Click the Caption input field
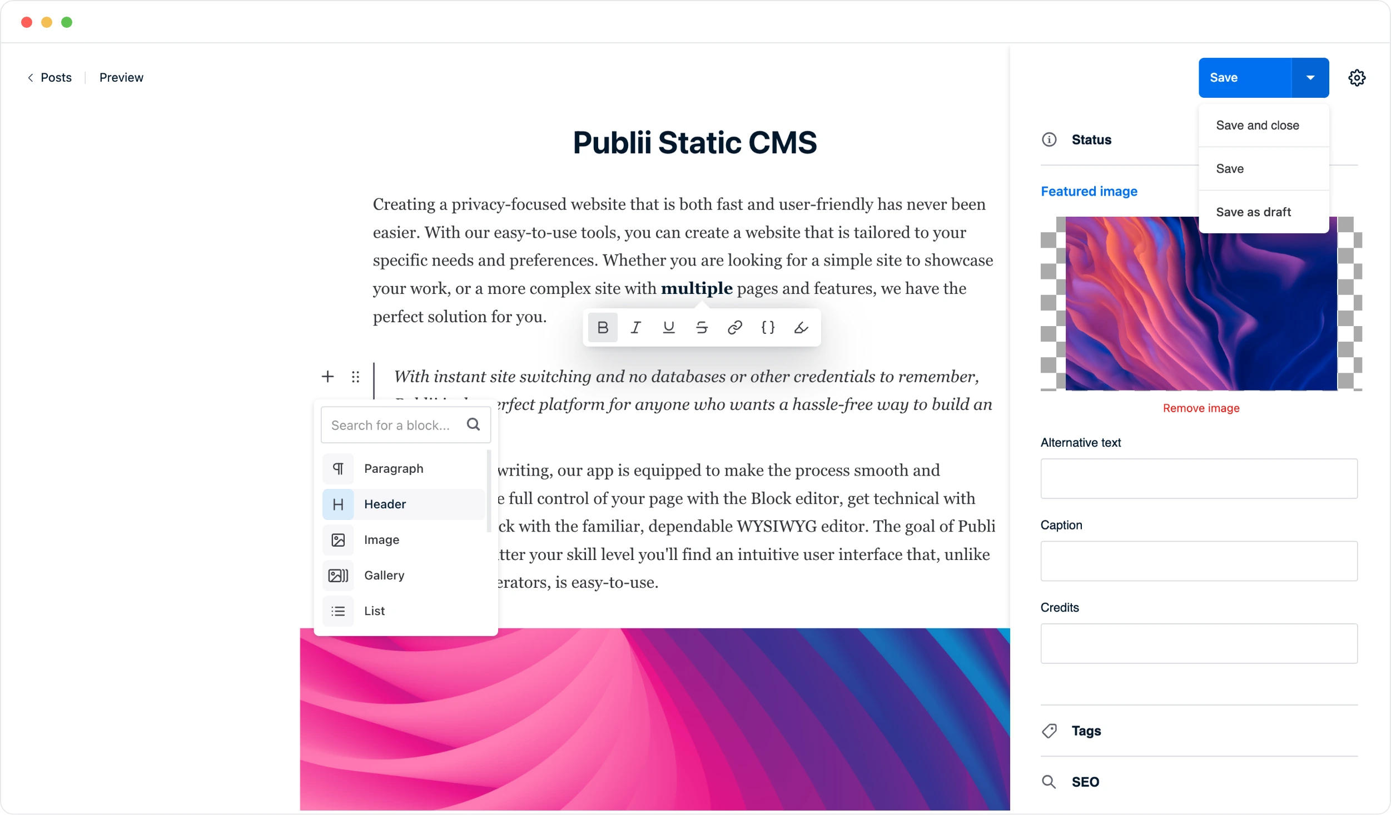Viewport: 1391px width, 815px height. [1201, 560]
